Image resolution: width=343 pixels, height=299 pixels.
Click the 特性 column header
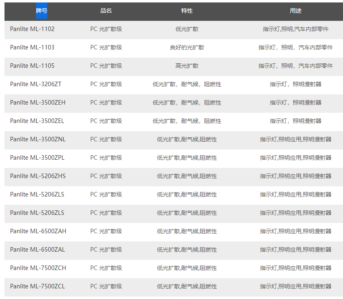pos(187,11)
